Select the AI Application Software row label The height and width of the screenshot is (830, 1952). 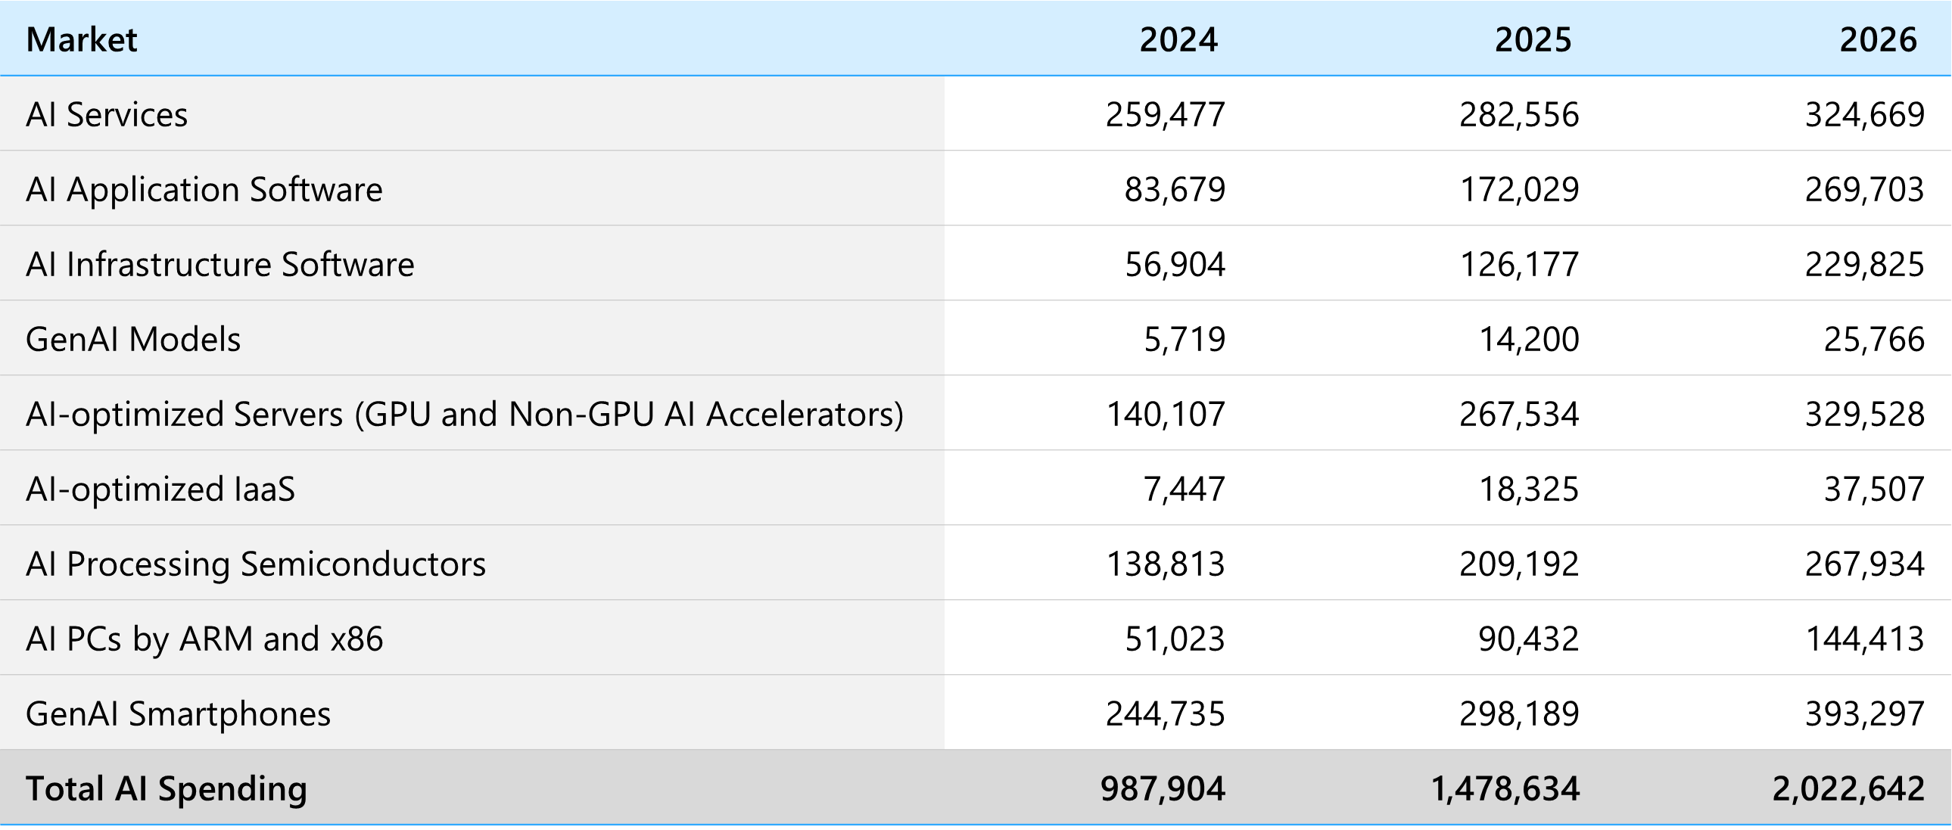pyautogui.click(x=203, y=189)
